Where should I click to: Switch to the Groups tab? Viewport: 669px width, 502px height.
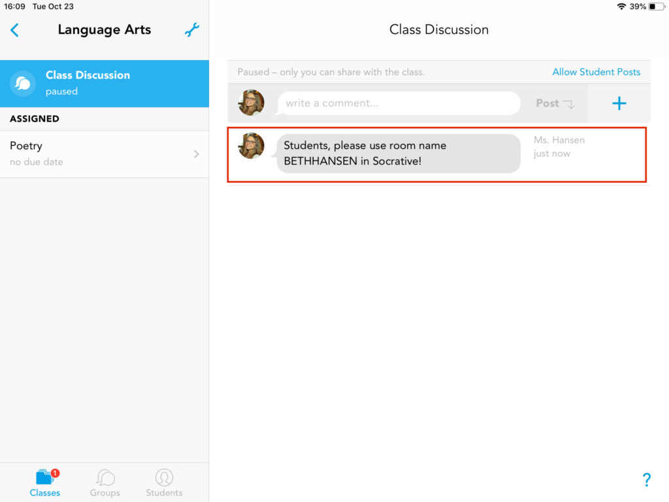(105, 483)
